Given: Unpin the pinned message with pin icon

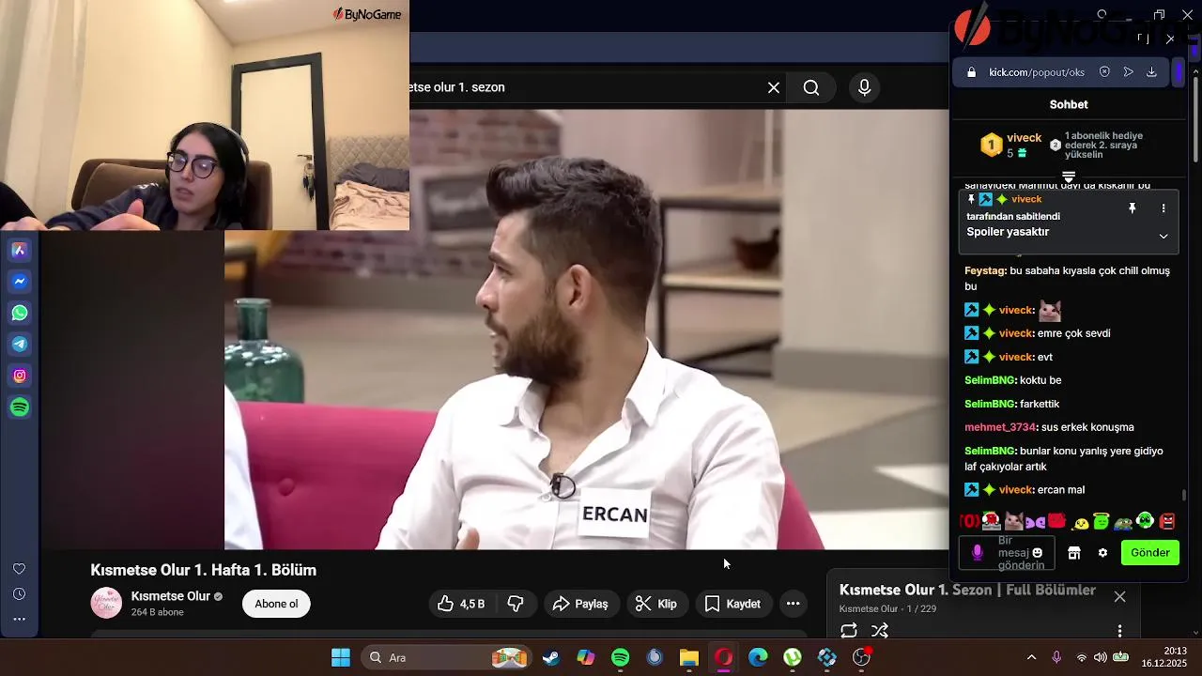Looking at the screenshot, I should (x=1133, y=208).
